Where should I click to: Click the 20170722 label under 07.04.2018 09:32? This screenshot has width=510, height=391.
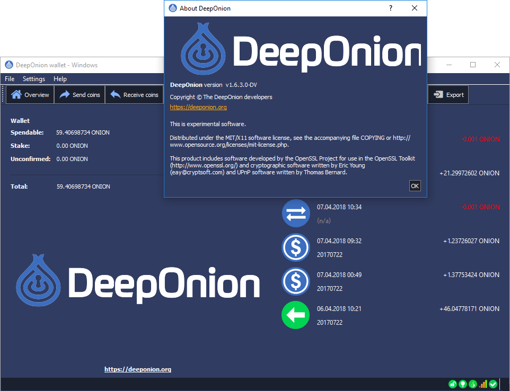[330, 255]
